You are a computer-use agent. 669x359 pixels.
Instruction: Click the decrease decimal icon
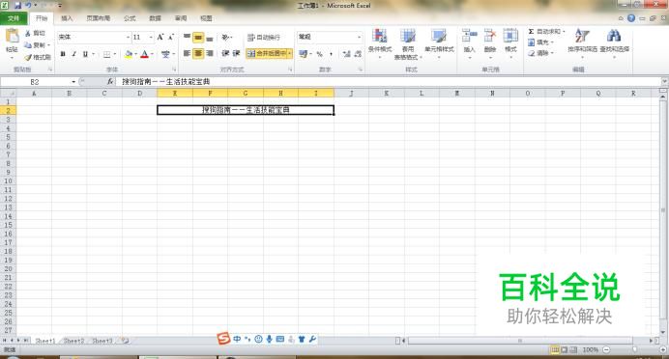pos(358,54)
